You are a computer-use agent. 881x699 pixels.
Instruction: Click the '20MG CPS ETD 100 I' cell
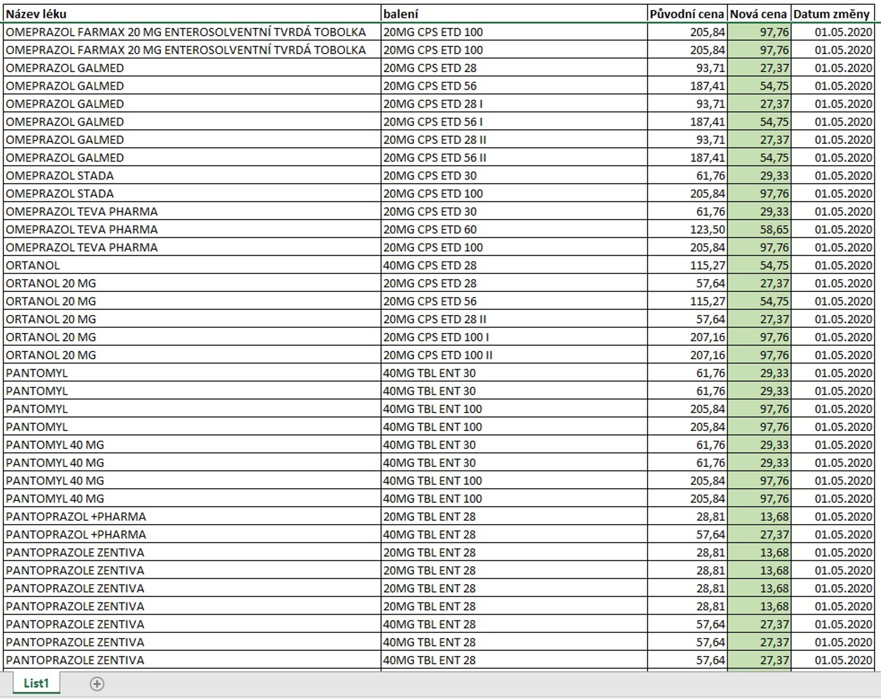[514, 337]
